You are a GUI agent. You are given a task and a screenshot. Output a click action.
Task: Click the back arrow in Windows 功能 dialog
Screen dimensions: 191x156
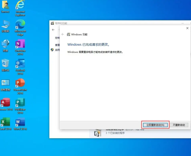[63, 35]
